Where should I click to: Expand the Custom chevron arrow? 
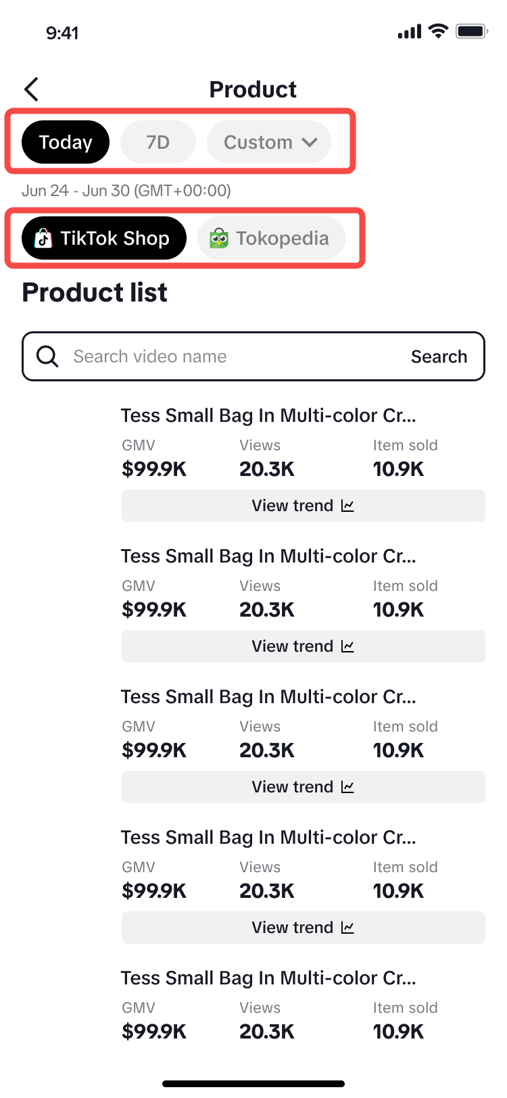point(310,142)
